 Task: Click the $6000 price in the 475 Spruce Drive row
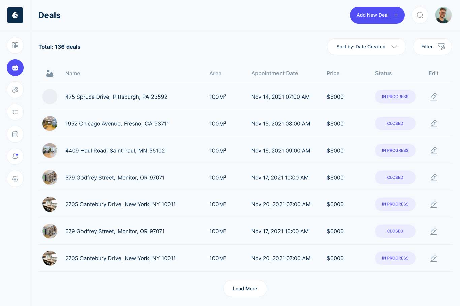point(335,97)
